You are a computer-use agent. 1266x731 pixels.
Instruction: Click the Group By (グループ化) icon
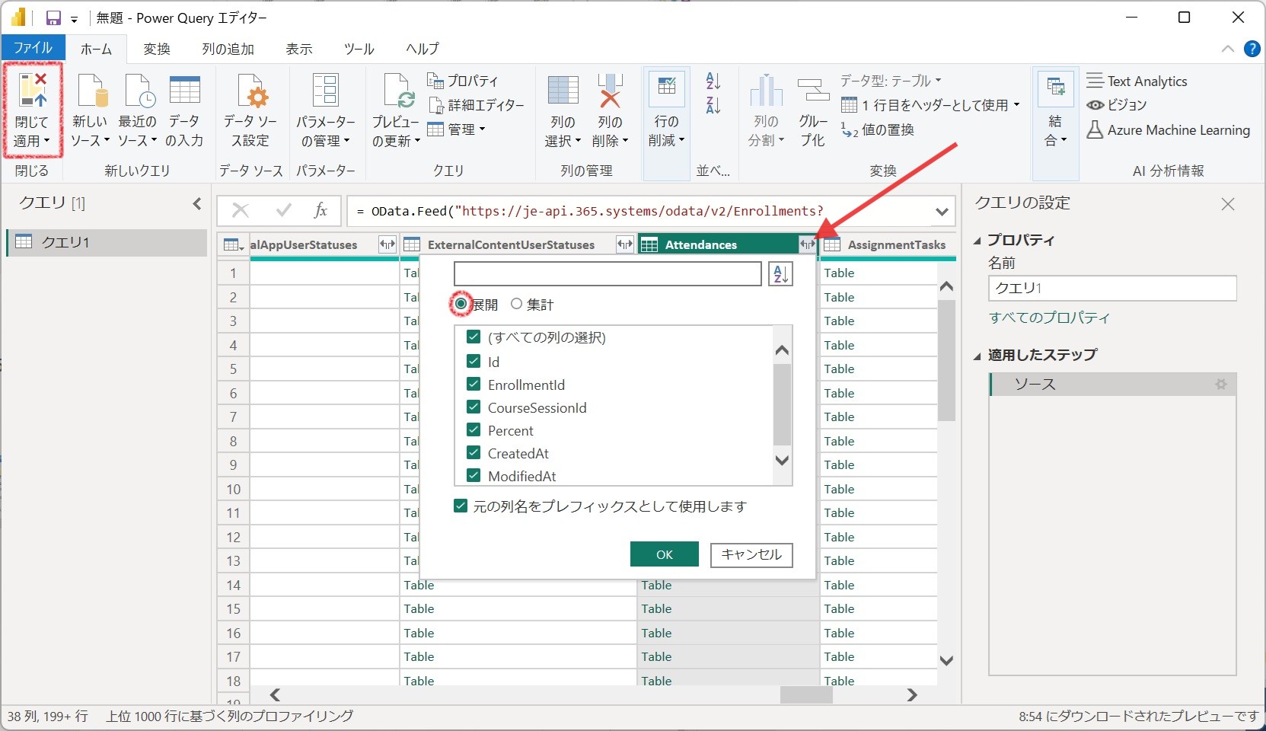pyautogui.click(x=813, y=91)
